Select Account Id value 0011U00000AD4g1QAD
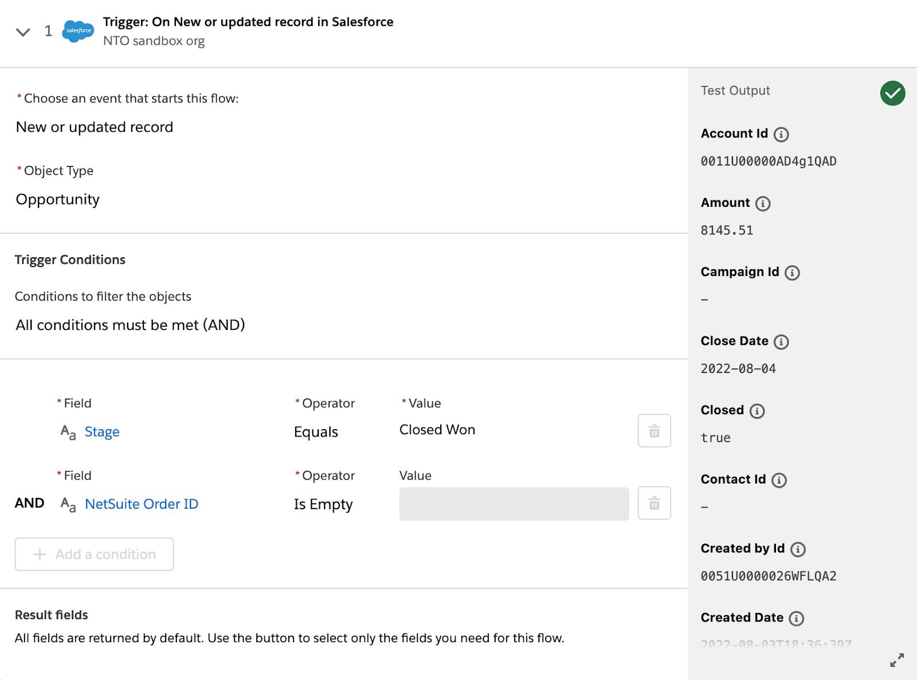The image size is (917, 680). pyautogui.click(x=769, y=162)
